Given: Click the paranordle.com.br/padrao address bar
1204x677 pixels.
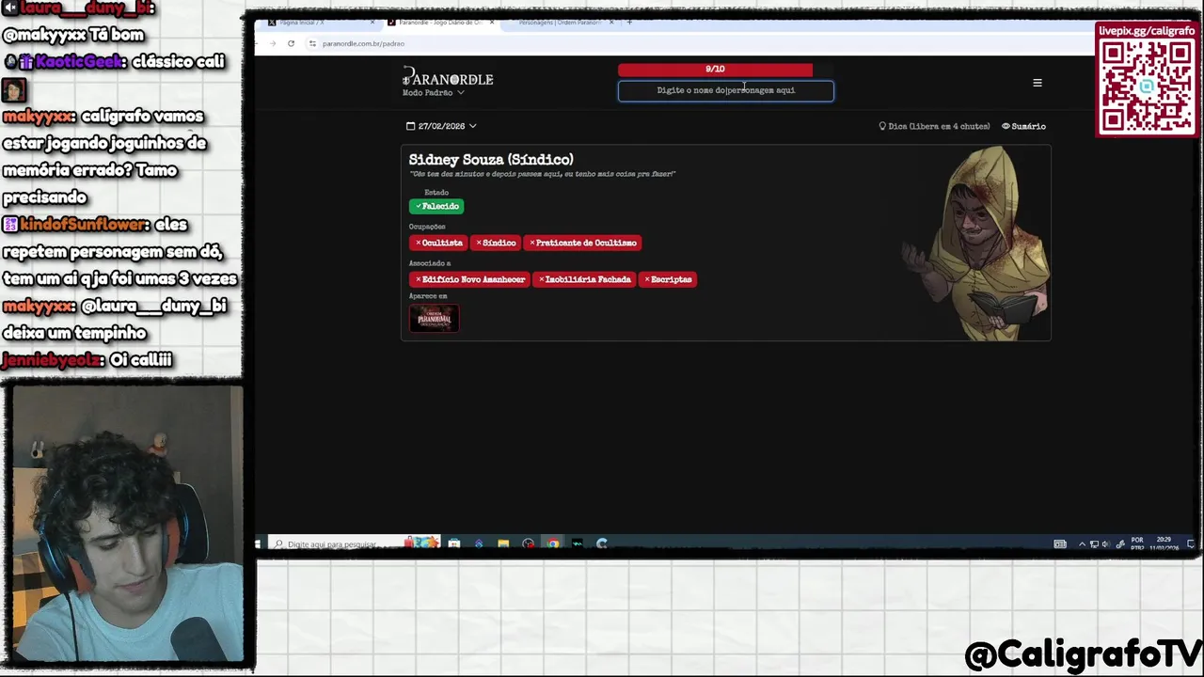Looking at the screenshot, I should (363, 43).
